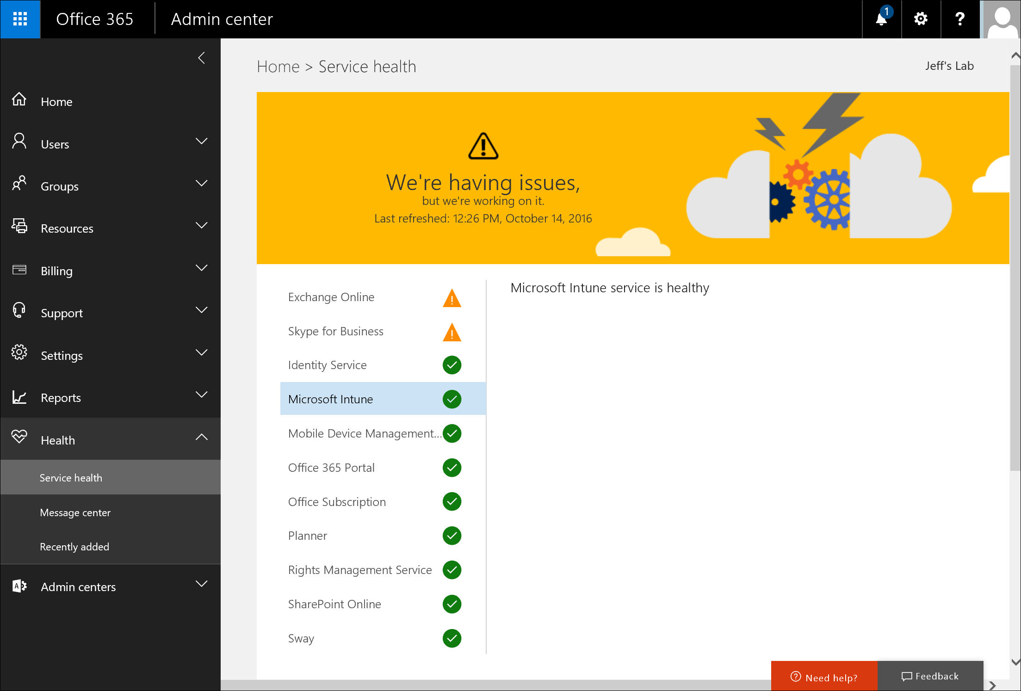Click Jeff's Lab organization name
Screen dimensions: 1021x691
(949, 66)
